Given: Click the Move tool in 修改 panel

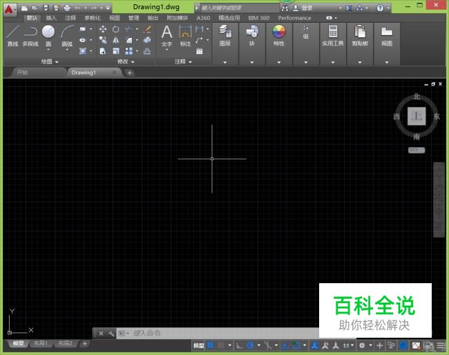Looking at the screenshot, I should pyautogui.click(x=103, y=29).
